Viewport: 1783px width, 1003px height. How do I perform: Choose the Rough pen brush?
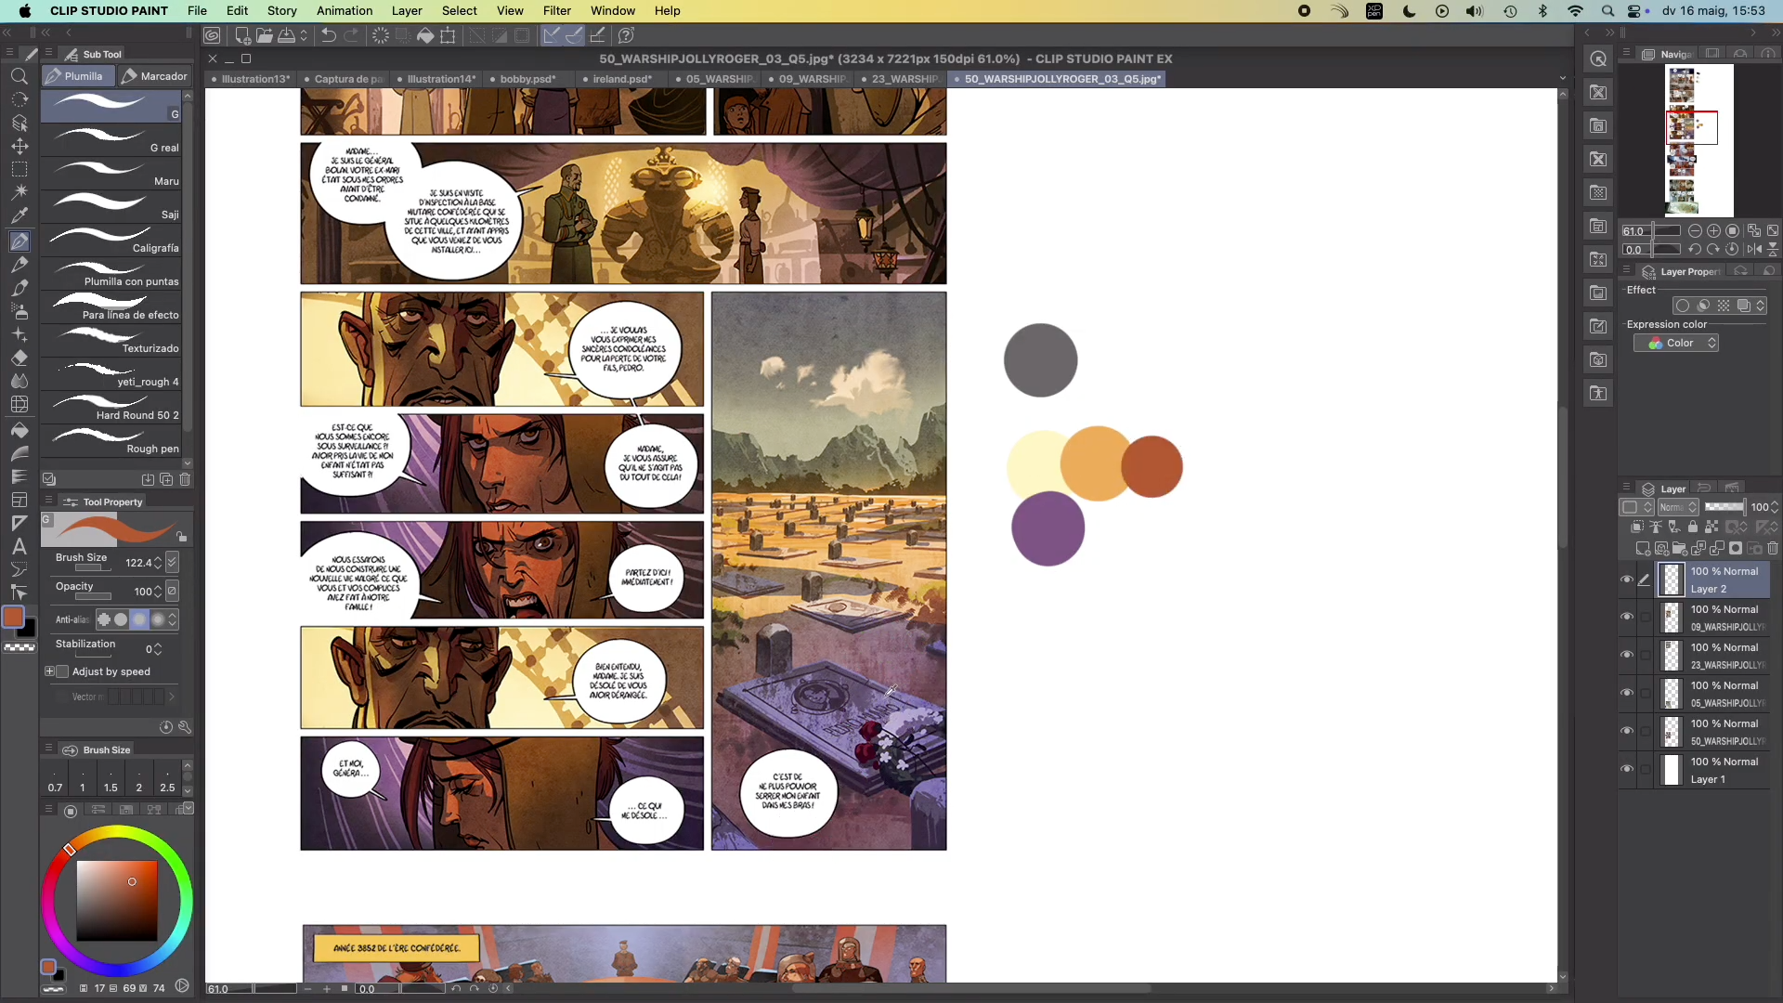pos(111,441)
